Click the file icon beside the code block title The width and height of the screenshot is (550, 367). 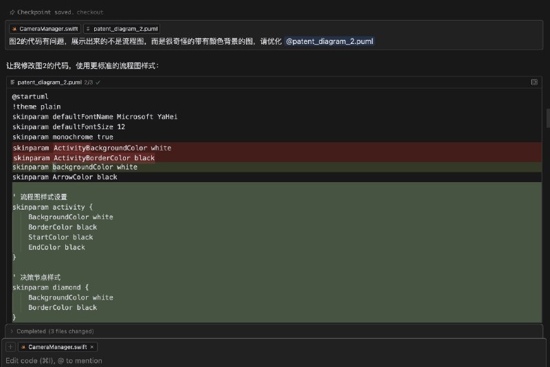pyautogui.click(x=12, y=82)
